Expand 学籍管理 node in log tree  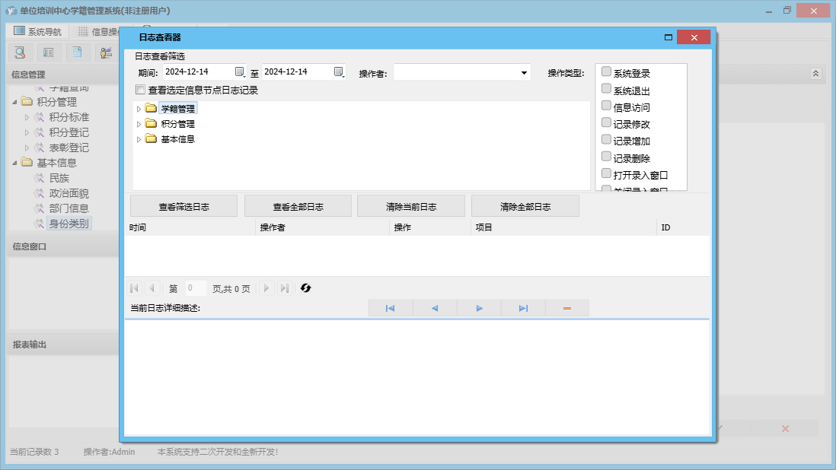(139, 109)
